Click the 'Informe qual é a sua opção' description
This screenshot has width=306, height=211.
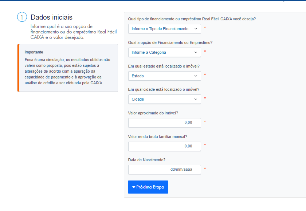[x=74, y=32]
